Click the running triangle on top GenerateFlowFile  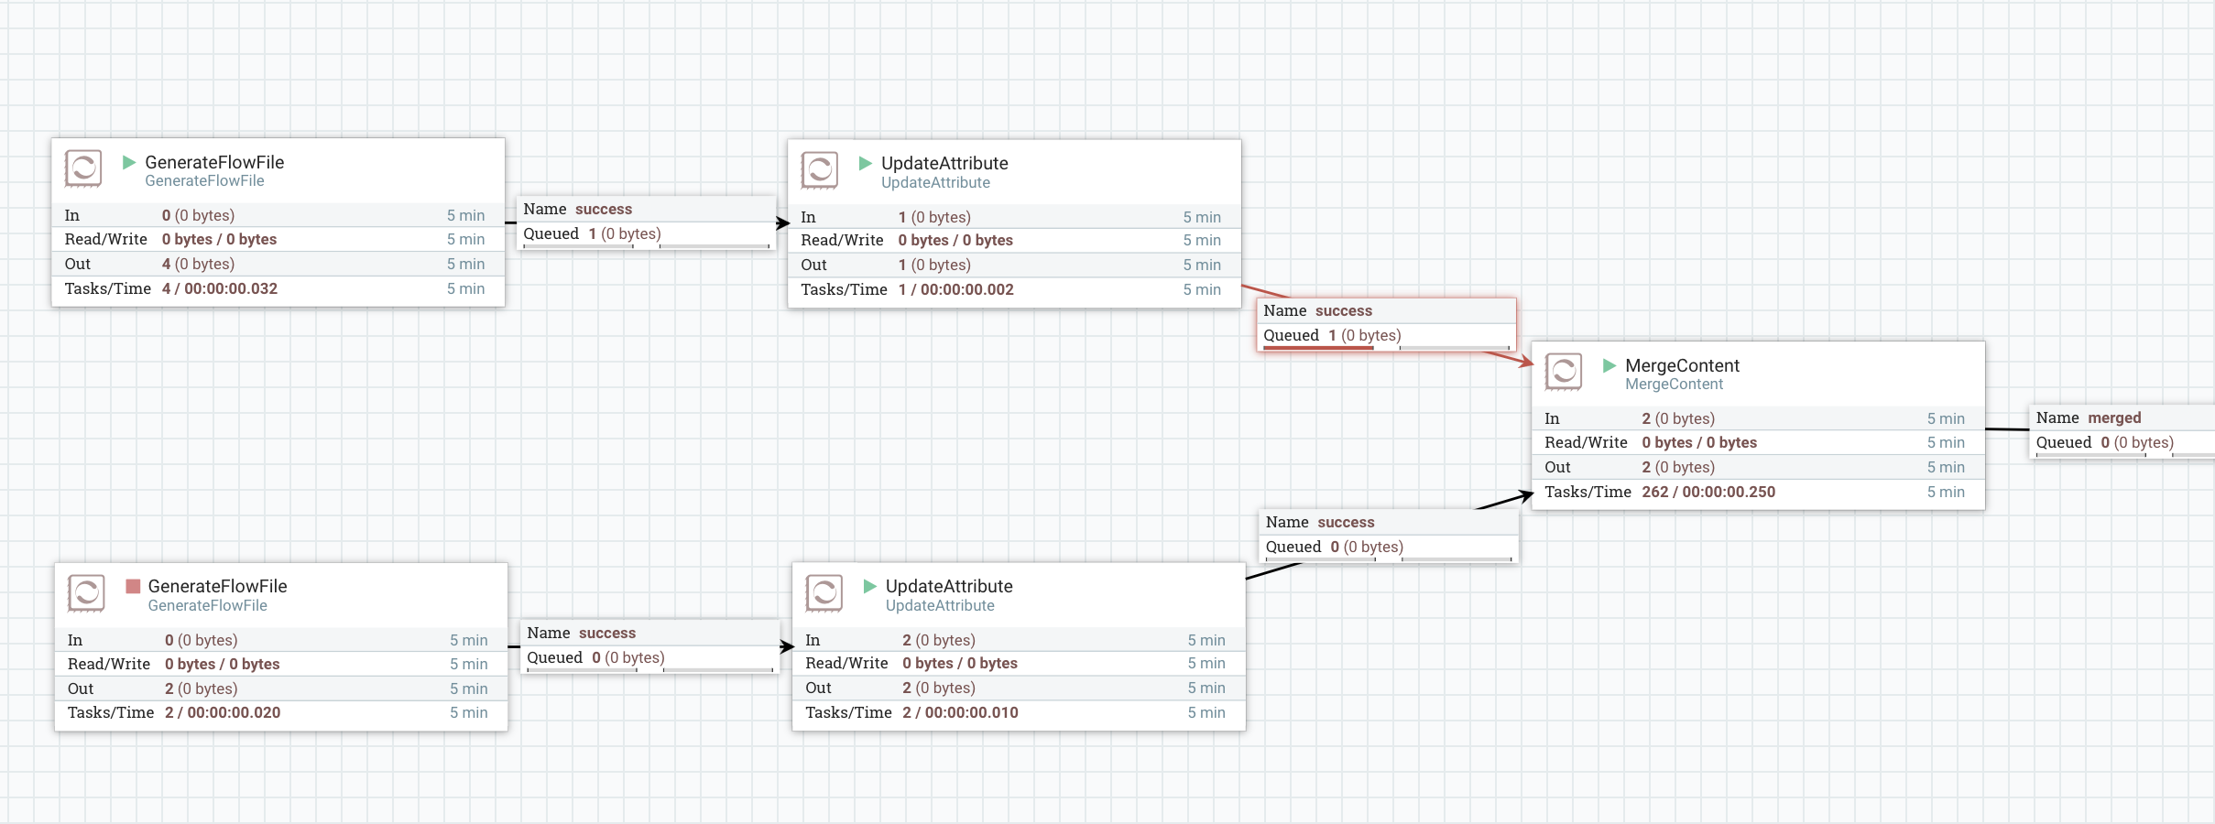(128, 162)
